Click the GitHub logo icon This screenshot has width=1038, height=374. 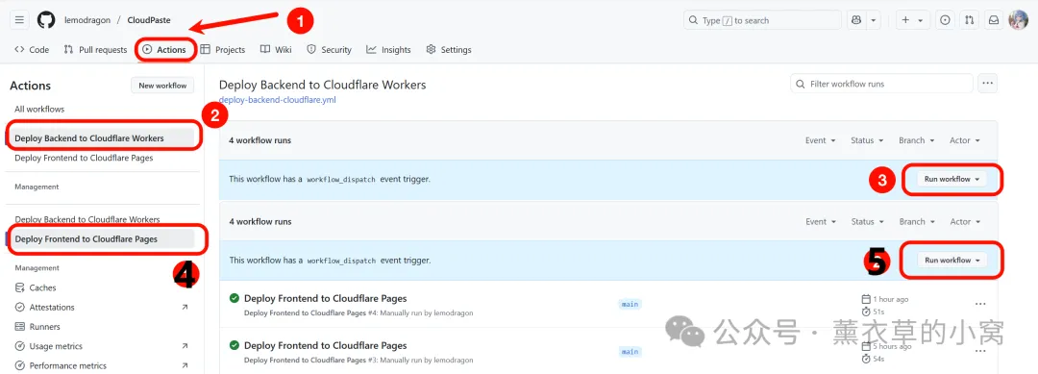click(46, 20)
